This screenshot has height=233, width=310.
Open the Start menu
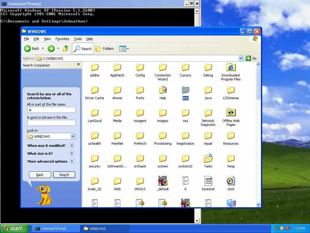[15, 228]
